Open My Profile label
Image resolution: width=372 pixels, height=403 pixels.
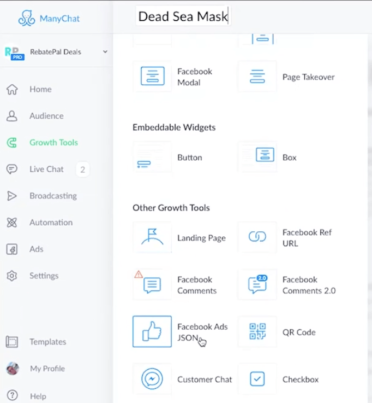tap(47, 369)
